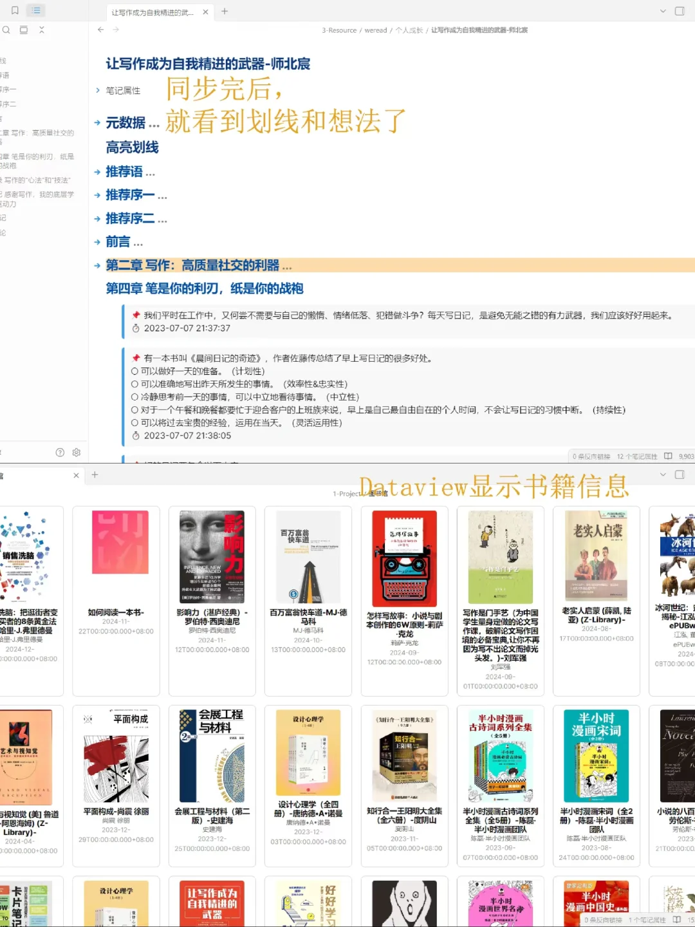This screenshot has height=927, width=695.
Task: Open the bookmarks panel icon
Action: 15,10
